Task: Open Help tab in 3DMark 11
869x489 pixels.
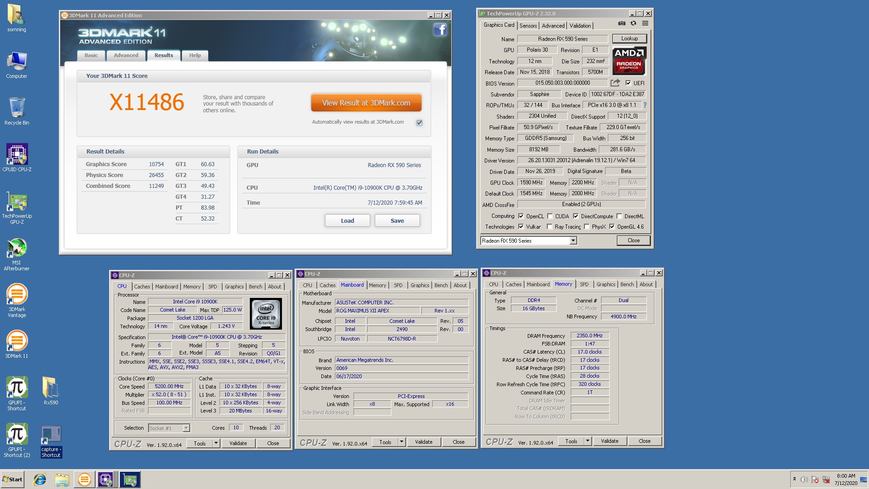Action: pyautogui.click(x=195, y=55)
